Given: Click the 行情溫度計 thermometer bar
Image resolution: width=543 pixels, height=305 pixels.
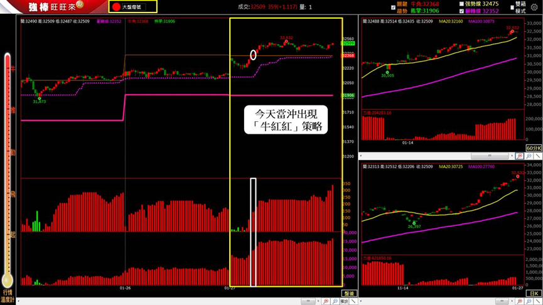Looking at the screenshot, I should 8,163.
